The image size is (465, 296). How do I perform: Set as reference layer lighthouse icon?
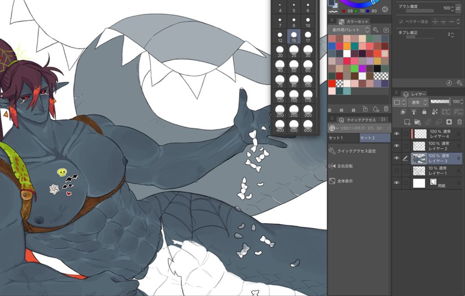click(414, 112)
